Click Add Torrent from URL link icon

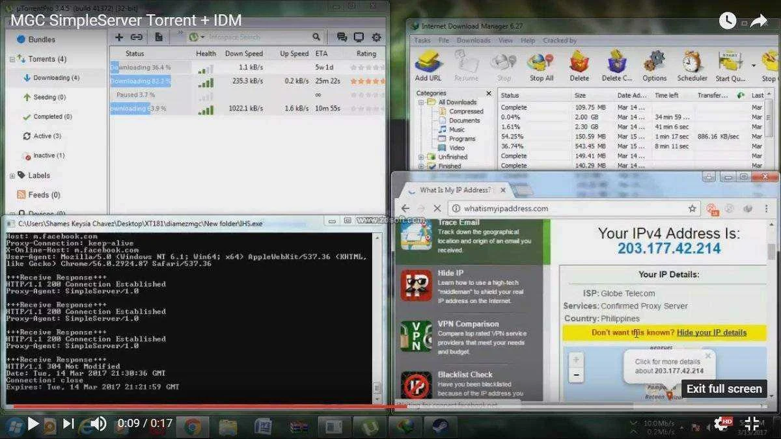click(x=137, y=37)
